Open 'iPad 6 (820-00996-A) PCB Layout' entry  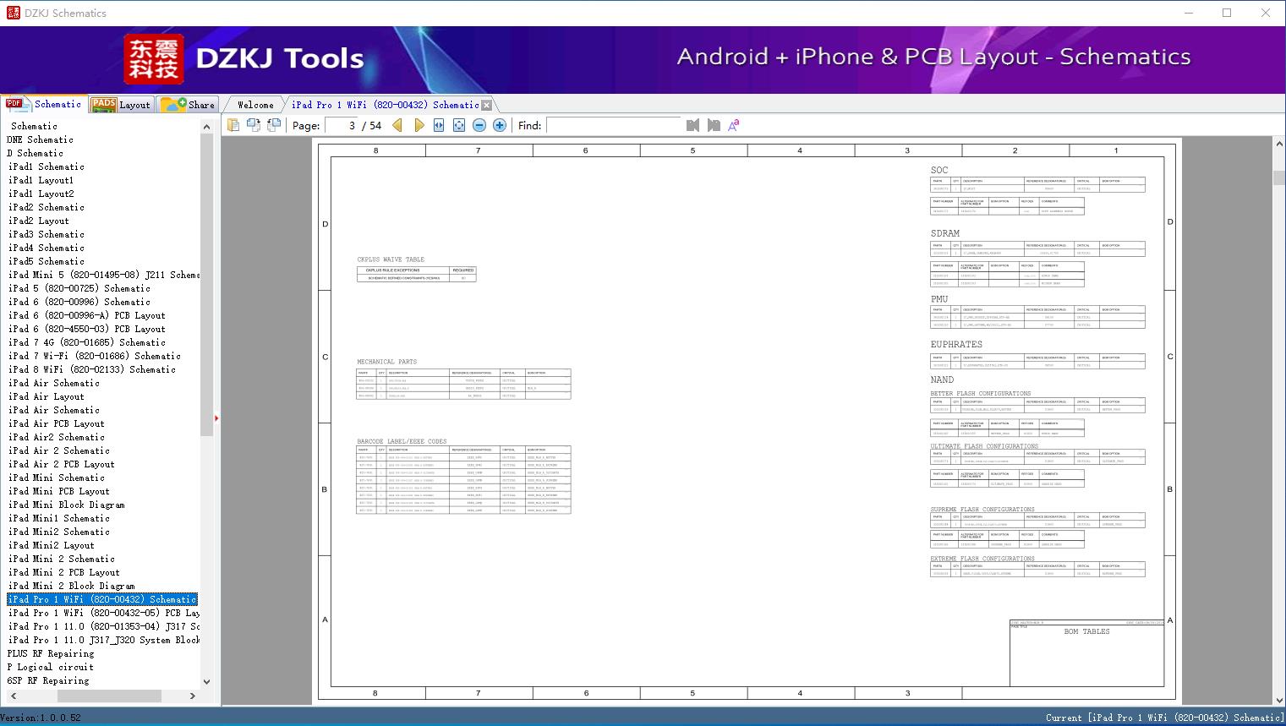pos(87,315)
